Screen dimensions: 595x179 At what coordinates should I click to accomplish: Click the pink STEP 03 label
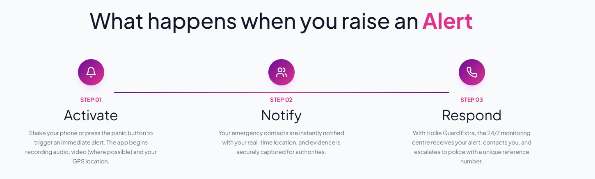pyautogui.click(x=472, y=100)
